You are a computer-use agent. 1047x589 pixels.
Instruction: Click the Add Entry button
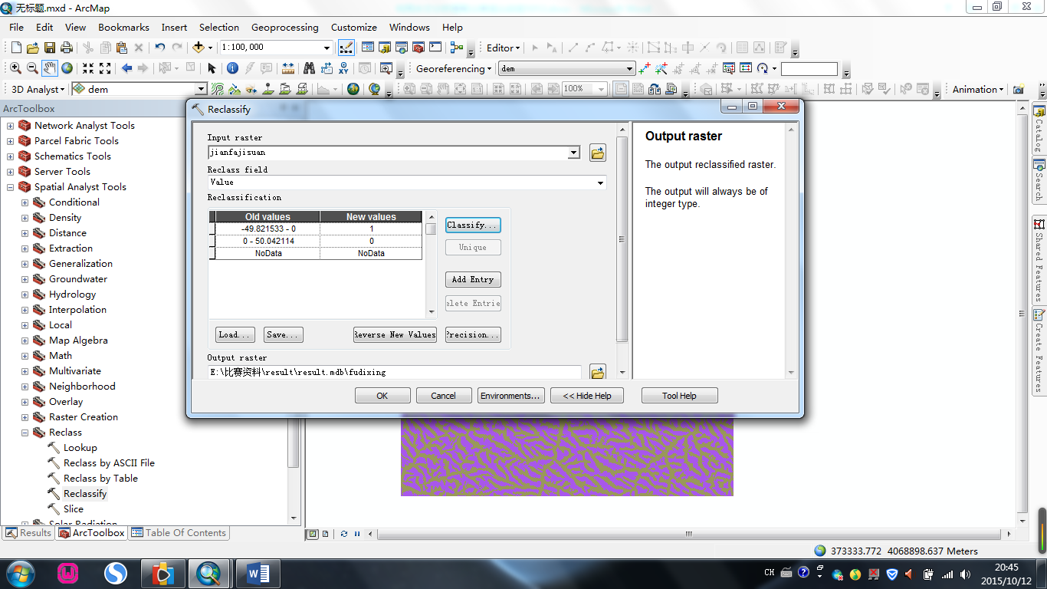[473, 279]
